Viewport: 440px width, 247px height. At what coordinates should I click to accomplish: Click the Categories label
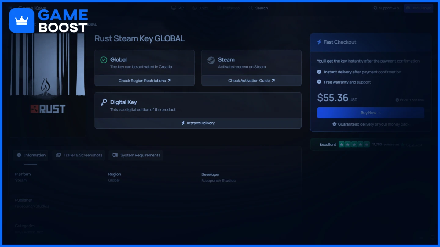(x=25, y=226)
